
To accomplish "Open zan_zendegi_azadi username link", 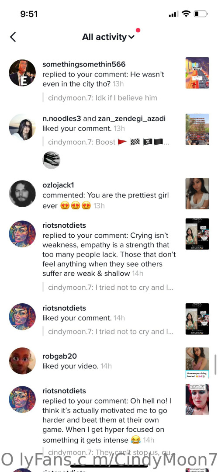I will (131, 118).
